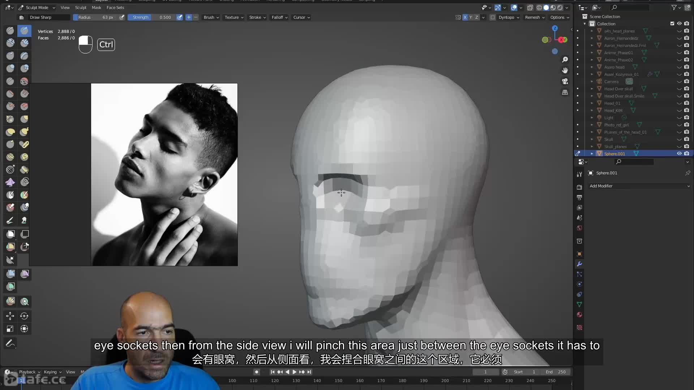Viewport: 694px width, 390px height.
Task: Open the Remesh dropdown
Action: pos(535,17)
